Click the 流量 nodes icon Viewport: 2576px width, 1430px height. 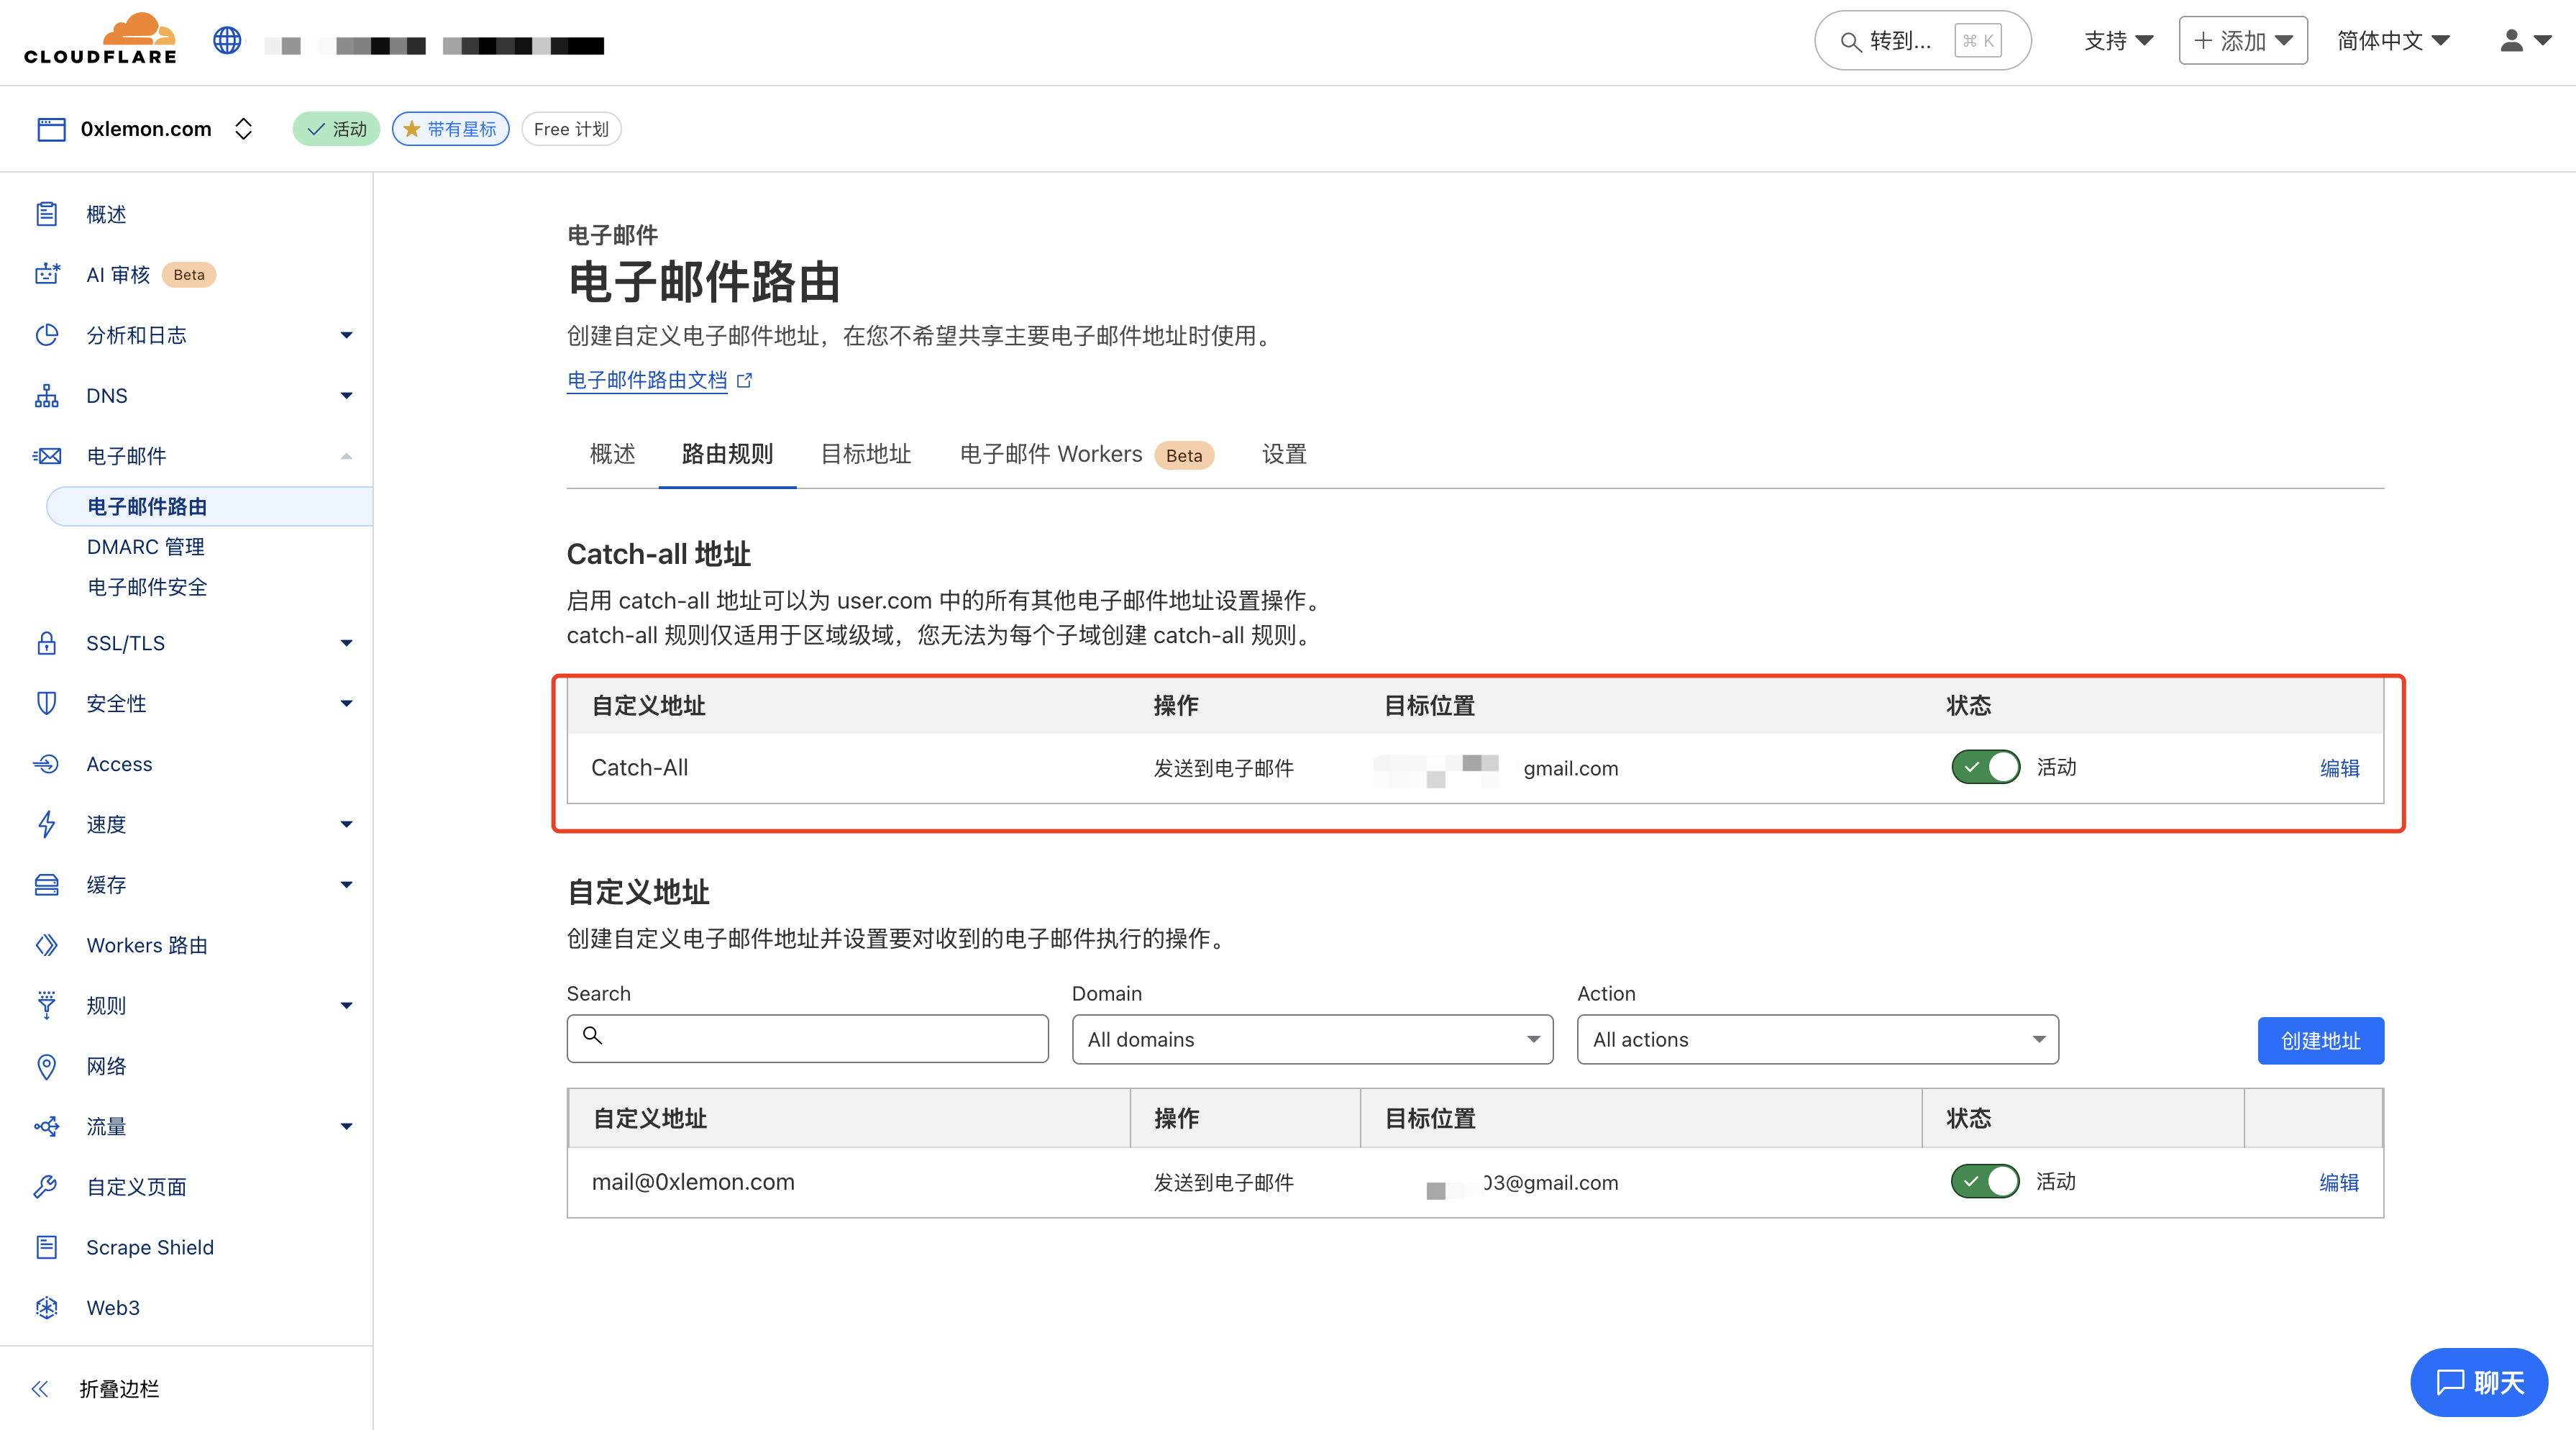click(46, 1126)
